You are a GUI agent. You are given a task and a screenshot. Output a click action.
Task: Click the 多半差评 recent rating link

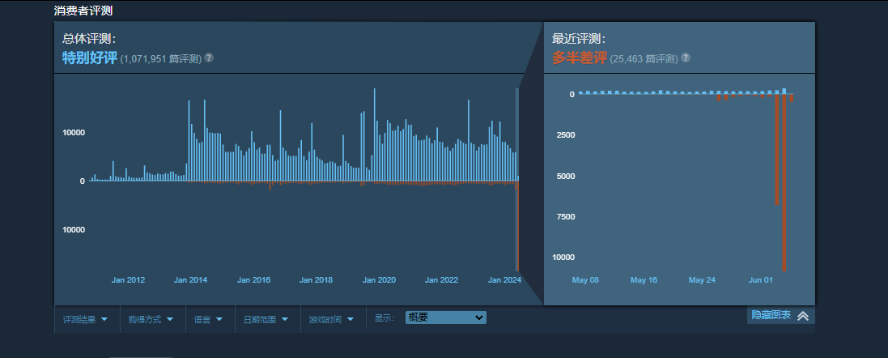point(580,58)
